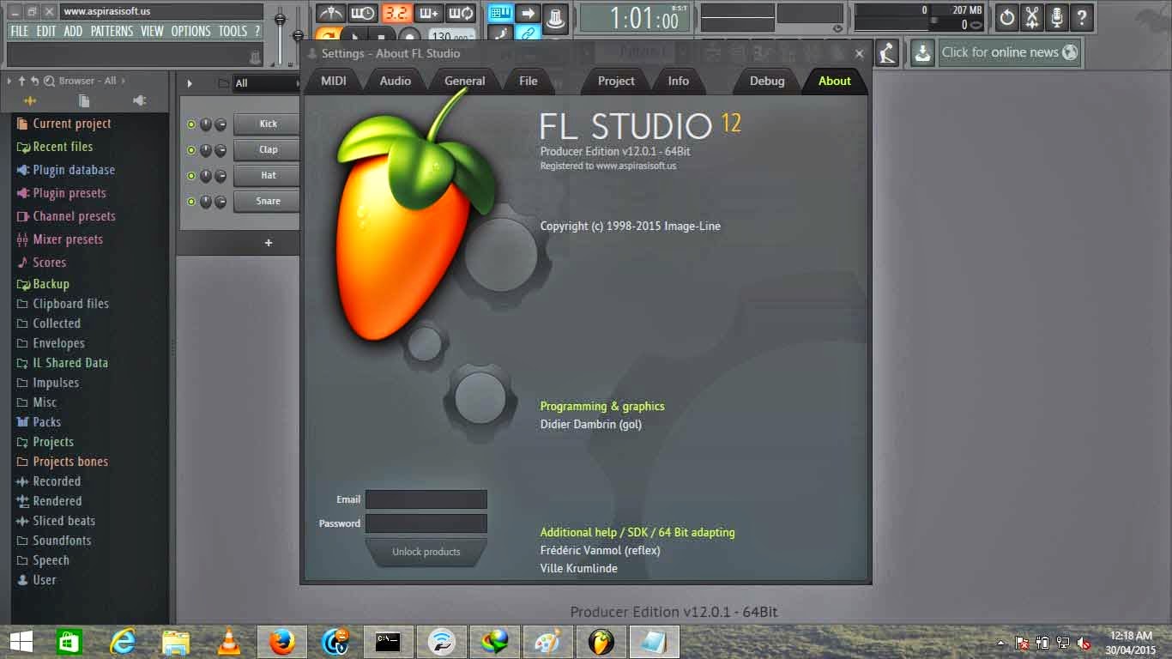1172x659 pixels.
Task: Open the OPTIONS menu
Action: pyautogui.click(x=190, y=31)
